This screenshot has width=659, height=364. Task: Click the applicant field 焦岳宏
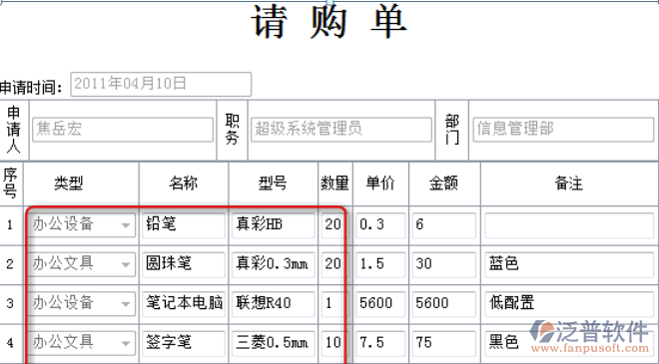pyautogui.click(x=123, y=130)
